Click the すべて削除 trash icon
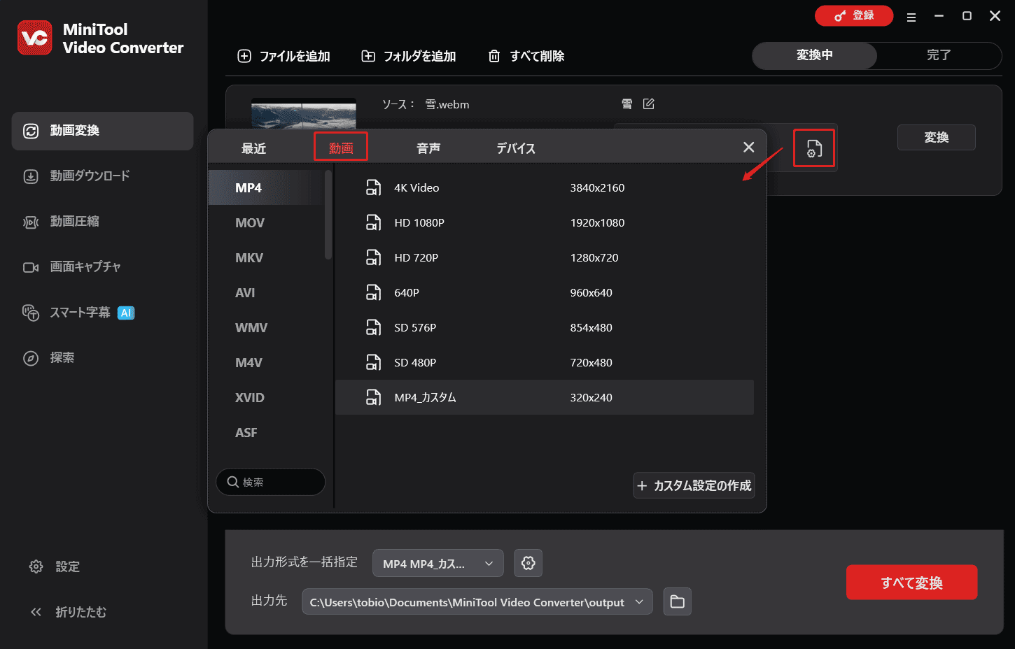Screen dimensions: 1015x649 (x=494, y=56)
